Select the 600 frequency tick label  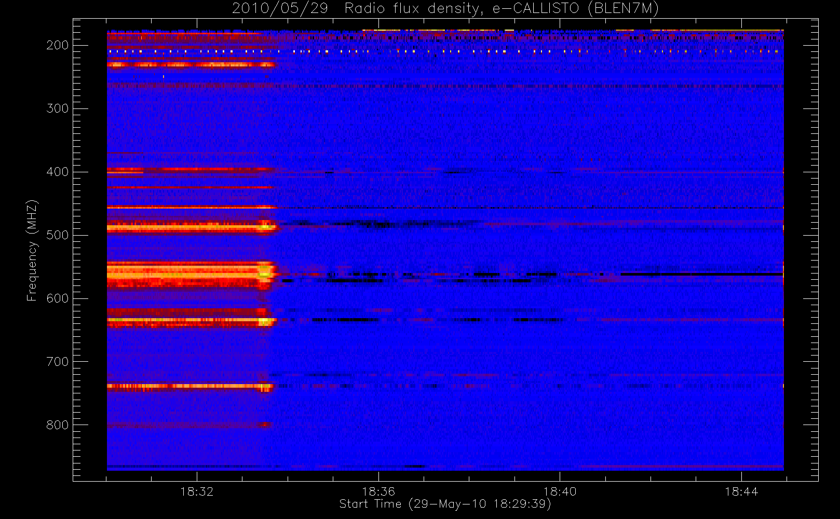(58, 298)
